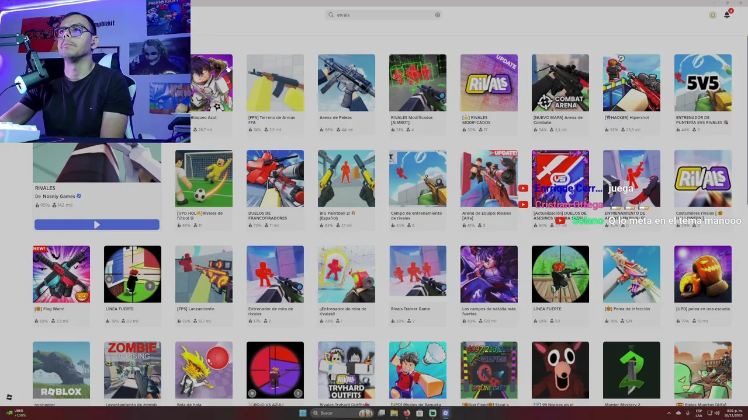The height and width of the screenshot is (420, 748).
Task: Show hidden system tray icons chevron
Action: [669, 413]
